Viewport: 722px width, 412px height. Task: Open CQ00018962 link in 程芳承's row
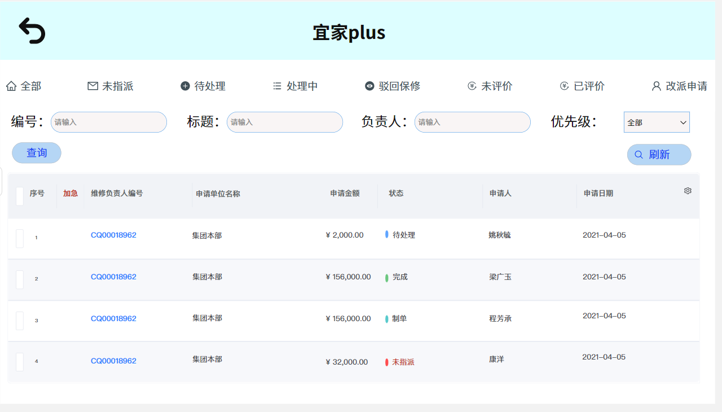point(113,319)
